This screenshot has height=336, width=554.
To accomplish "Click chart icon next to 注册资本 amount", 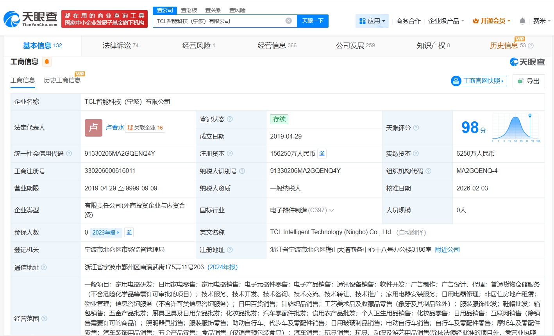I will pyautogui.click(x=322, y=154).
